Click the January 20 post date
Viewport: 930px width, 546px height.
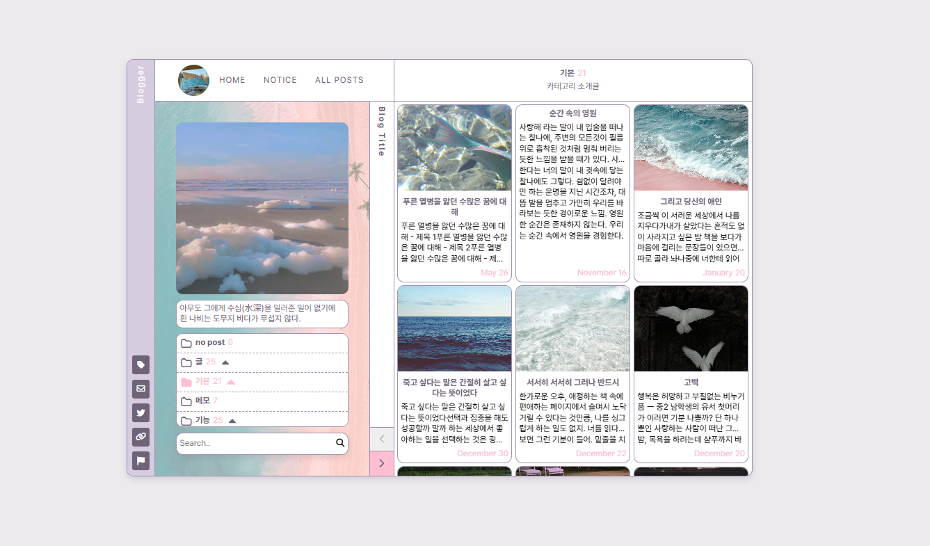[x=723, y=273]
